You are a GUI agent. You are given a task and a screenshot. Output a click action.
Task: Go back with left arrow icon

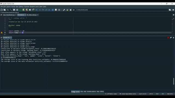pos(71,10)
